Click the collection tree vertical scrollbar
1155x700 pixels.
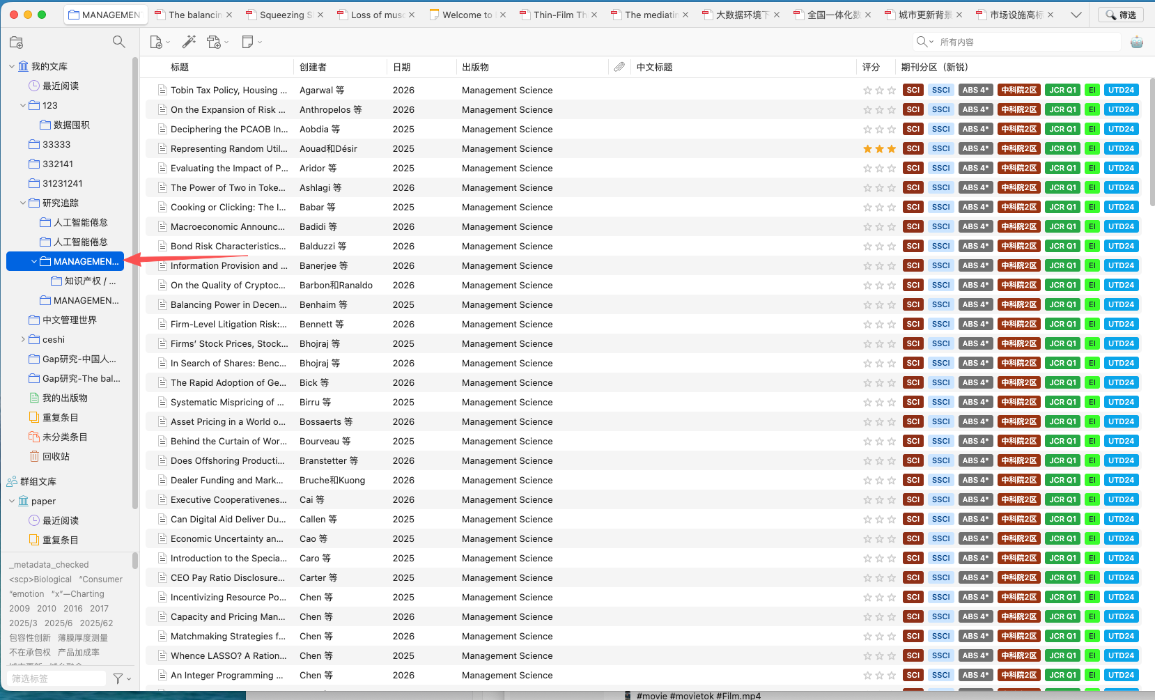(x=134, y=283)
